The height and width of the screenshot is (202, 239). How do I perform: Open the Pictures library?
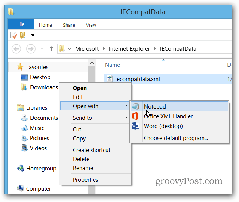pyautogui.click(x=39, y=138)
